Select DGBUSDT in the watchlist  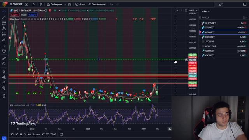tap(224, 32)
